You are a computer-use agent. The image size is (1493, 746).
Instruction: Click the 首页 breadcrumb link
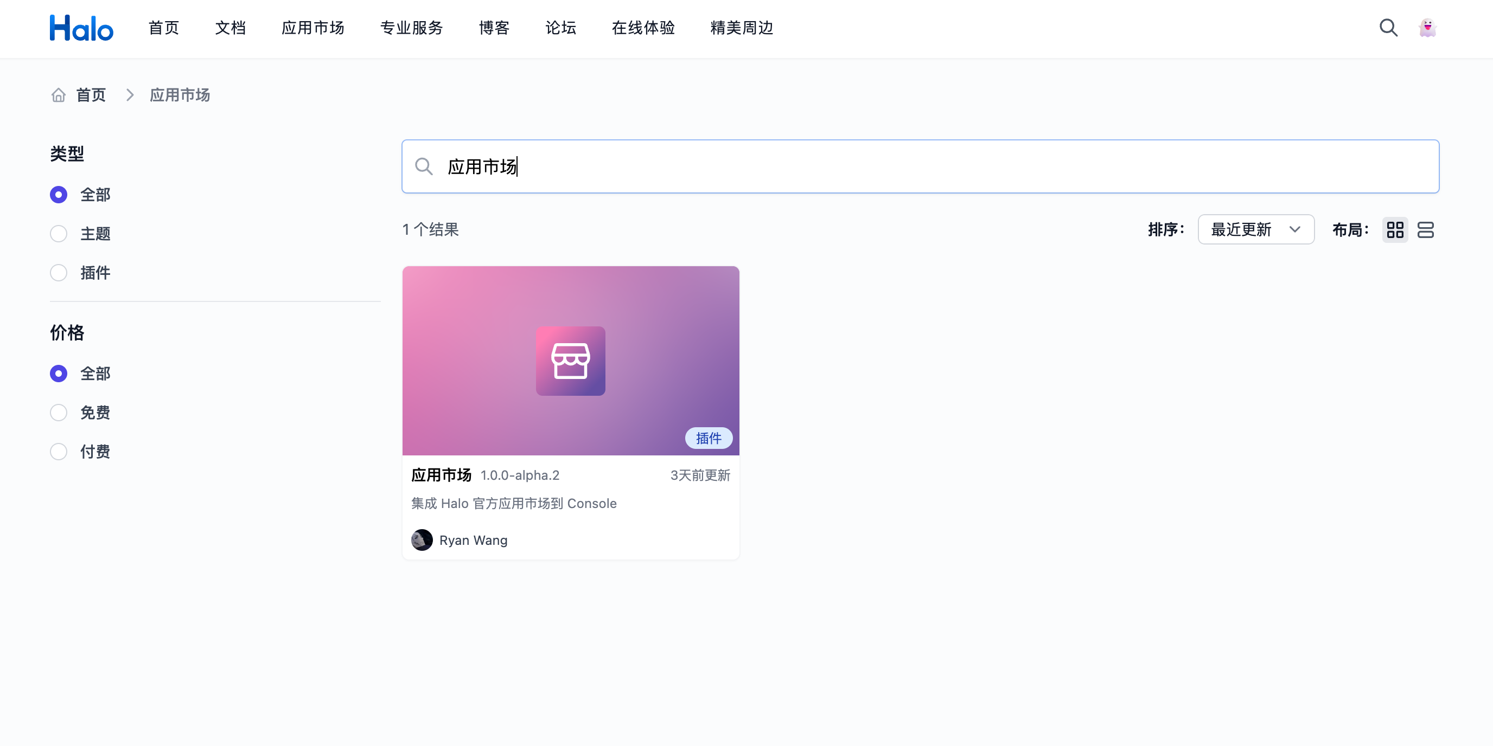[x=91, y=95]
